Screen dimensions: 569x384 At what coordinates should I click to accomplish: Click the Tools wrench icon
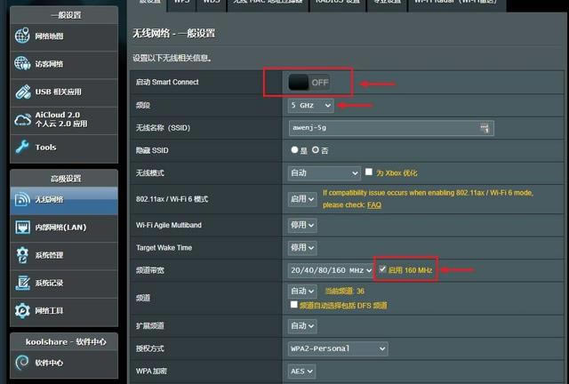tap(23, 147)
